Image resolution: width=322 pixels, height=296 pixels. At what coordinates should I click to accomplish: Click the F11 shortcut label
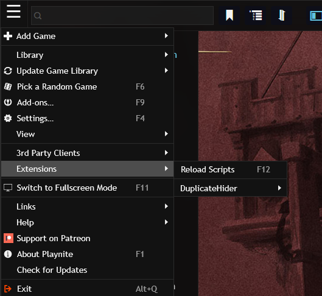pos(142,188)
